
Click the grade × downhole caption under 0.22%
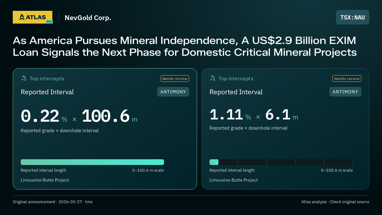pyautogui.click(x=60, y=131)
